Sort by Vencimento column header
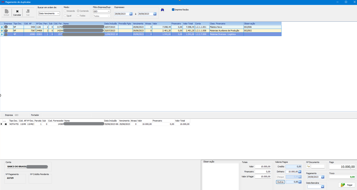357x190 pixels. pyautogui.click(x=138, y=24)
